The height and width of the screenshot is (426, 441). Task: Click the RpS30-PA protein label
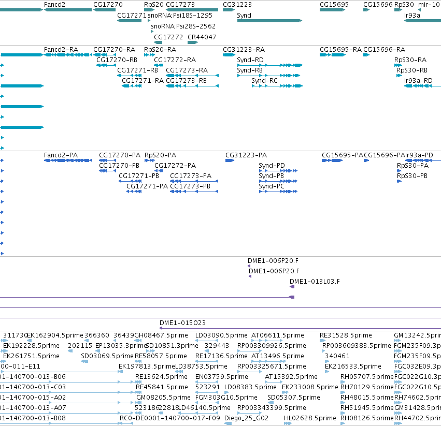click(412, 166)
